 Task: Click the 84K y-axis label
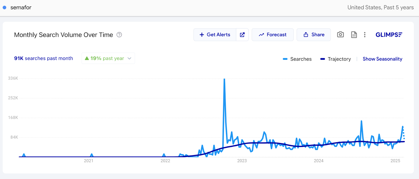point(14,137)
